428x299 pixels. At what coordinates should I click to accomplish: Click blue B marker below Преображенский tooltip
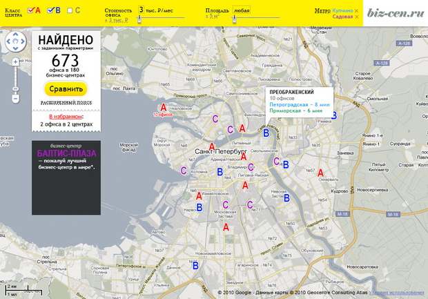pyautogui.click(x=266, y=133)
